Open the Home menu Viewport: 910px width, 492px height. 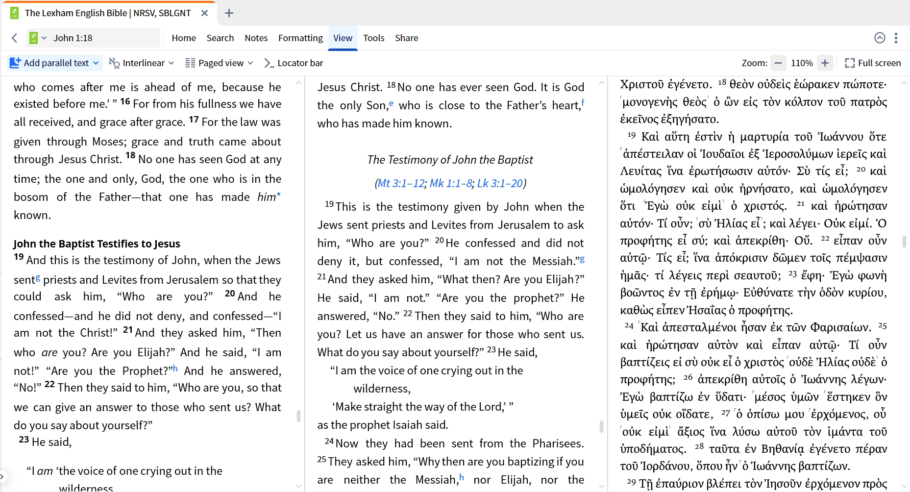click(x=184, y=38)
